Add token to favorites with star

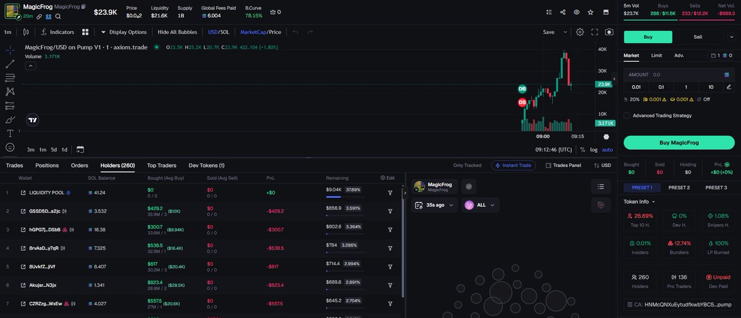point(590,12)
